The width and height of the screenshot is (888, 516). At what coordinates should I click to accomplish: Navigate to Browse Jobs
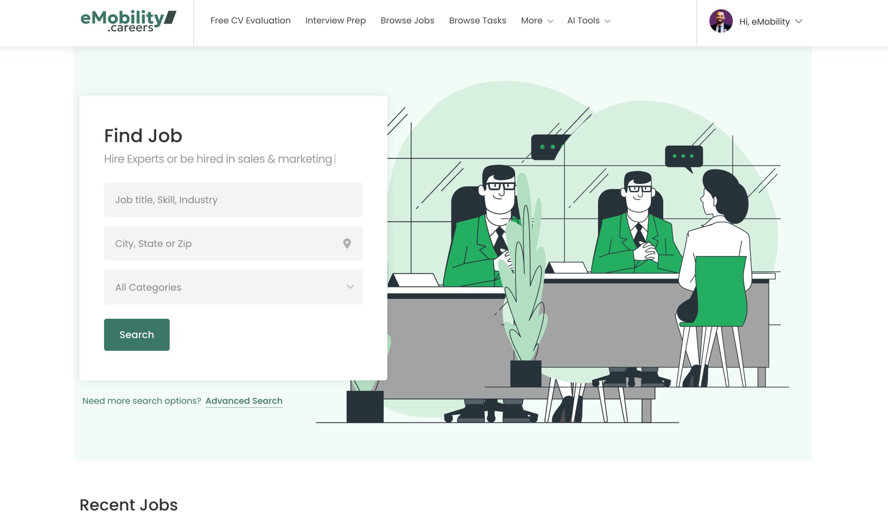pyautogui.click(x=407, y=21)
